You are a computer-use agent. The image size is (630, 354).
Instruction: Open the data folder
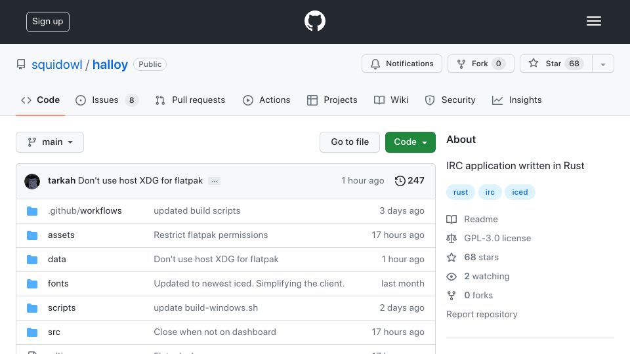(56, 260)
